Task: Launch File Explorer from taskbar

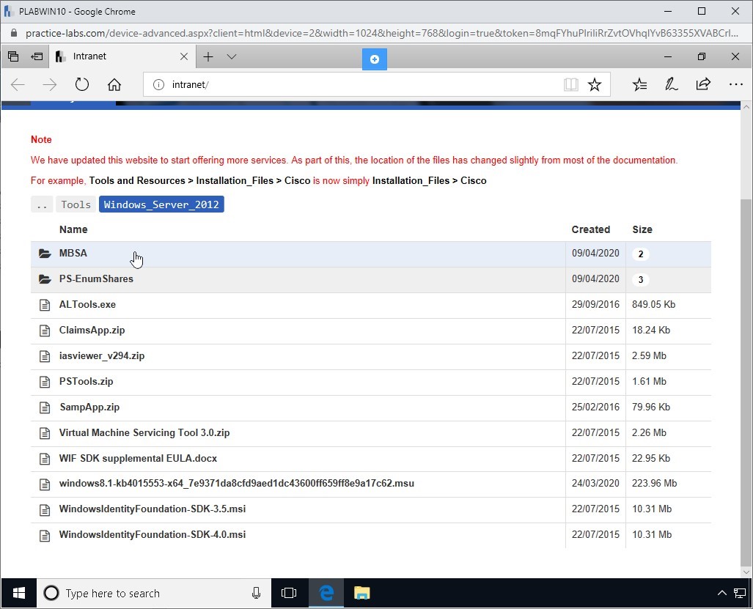Action: pyautogui.click(x=361, y=593)
